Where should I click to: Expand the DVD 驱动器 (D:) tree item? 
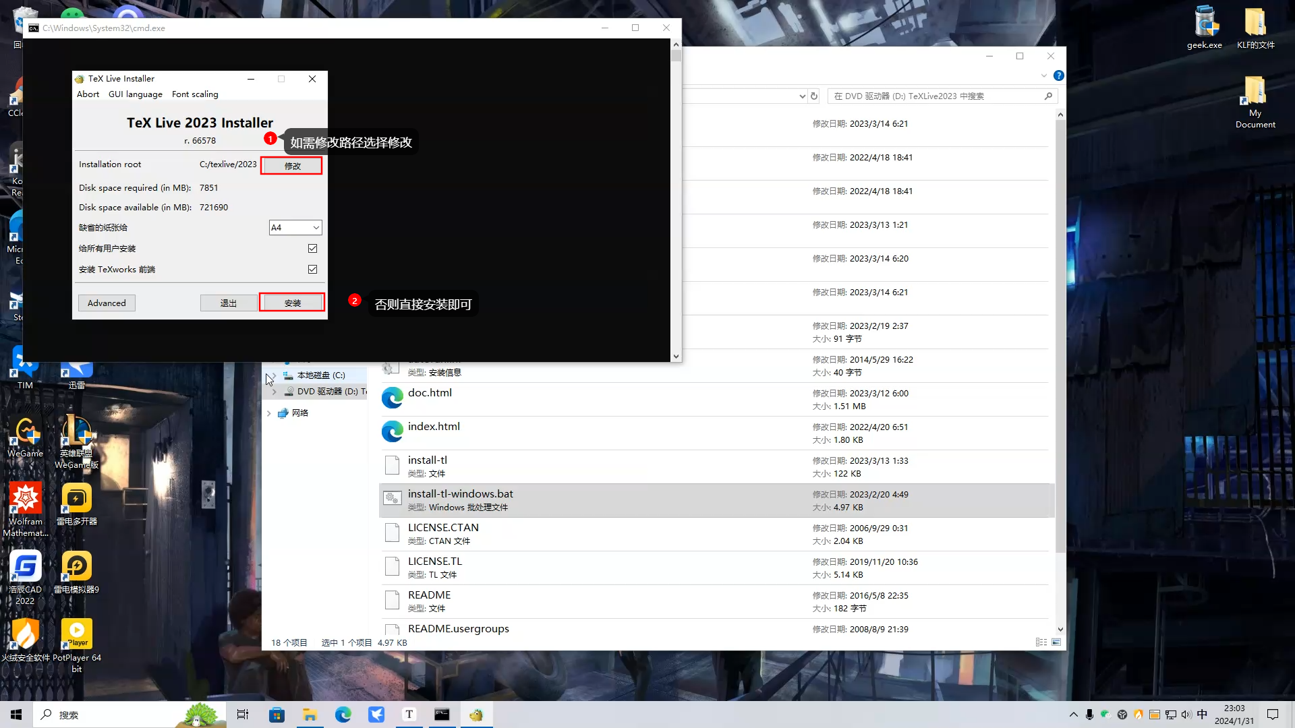click(275, 392)
